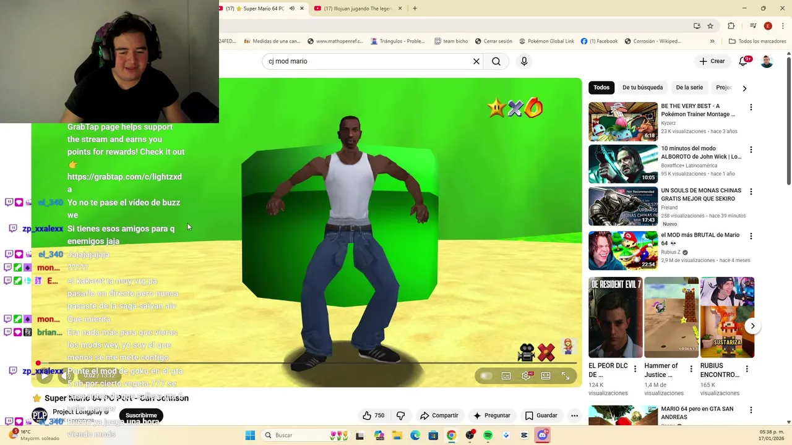
Task: Open options for 'EL PEOR DLC DE...' short
Action: pyautogui.click(x=635, y=369)
